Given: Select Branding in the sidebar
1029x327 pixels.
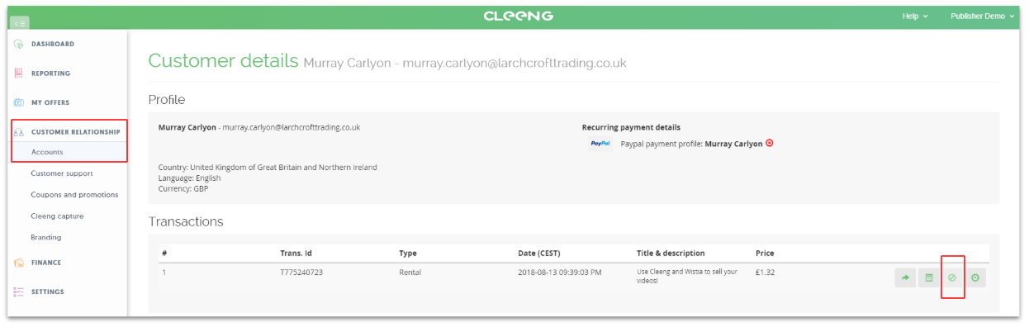Looking at the screenshot, I should click(46, 238).
